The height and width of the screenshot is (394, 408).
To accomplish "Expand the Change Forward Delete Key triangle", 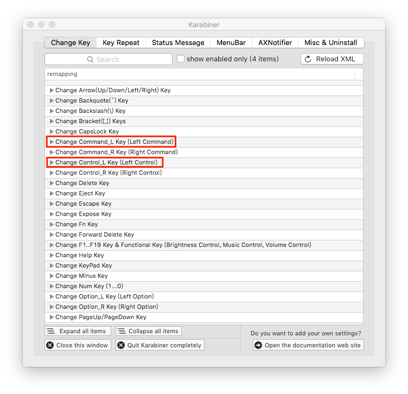I will click(x=52, y=235).
